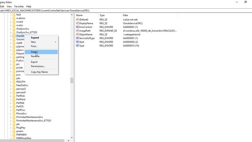Expand the nvstor key chevron

tap(11, 25)
